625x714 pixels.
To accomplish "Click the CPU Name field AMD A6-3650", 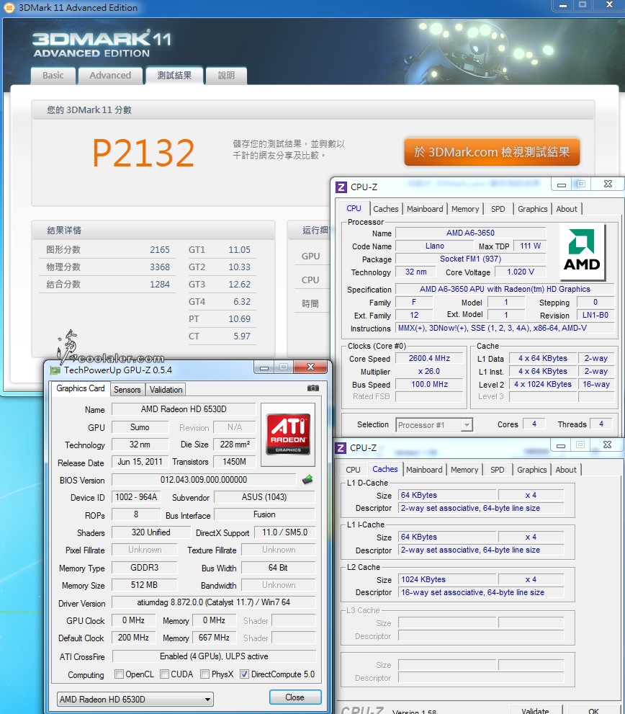I will (x=470, y=233).
